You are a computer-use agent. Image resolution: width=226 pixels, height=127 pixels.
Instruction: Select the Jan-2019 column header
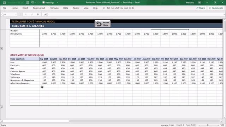81,59
